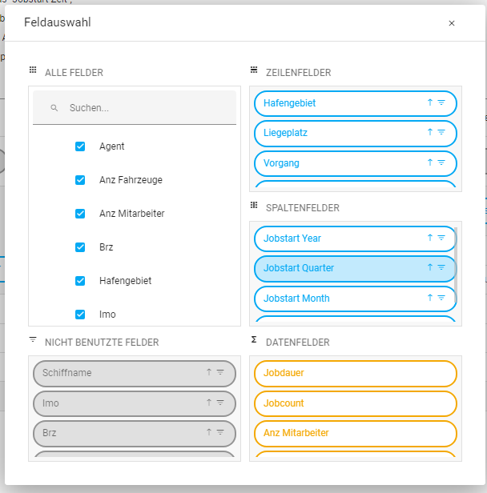
Task: Open filter icon on unused Brz field
Action: (220, 432)
